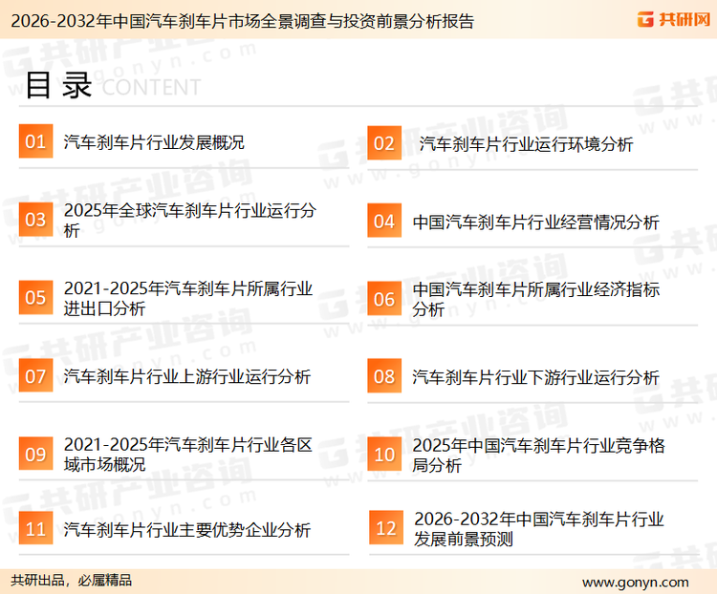This screenshot has height=594, width=717.
Task: Click the orange 04 number badge
Action: [384, 221]
